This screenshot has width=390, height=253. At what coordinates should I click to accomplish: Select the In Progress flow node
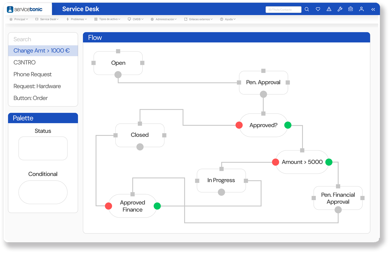(221, 180)
